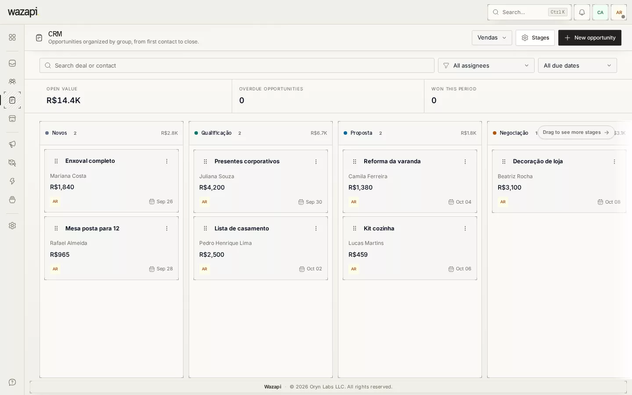Open the Enxoval completo deal title

click(x=90, y=161)
